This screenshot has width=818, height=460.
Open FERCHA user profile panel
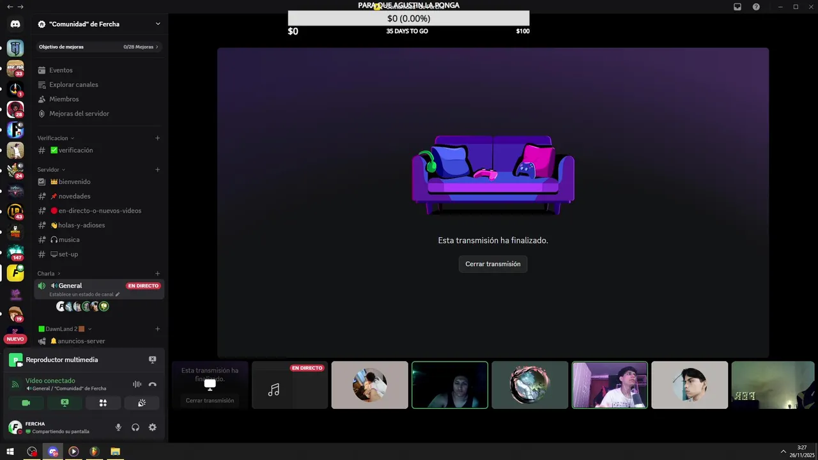(x=58, y=427)
